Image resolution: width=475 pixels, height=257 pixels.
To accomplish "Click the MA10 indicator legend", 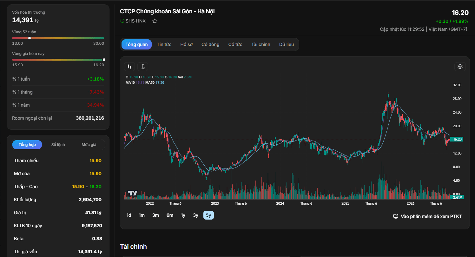I will tap(135, 82).
